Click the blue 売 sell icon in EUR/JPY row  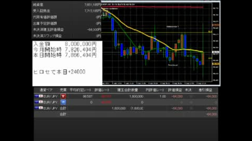click(63, 102)
